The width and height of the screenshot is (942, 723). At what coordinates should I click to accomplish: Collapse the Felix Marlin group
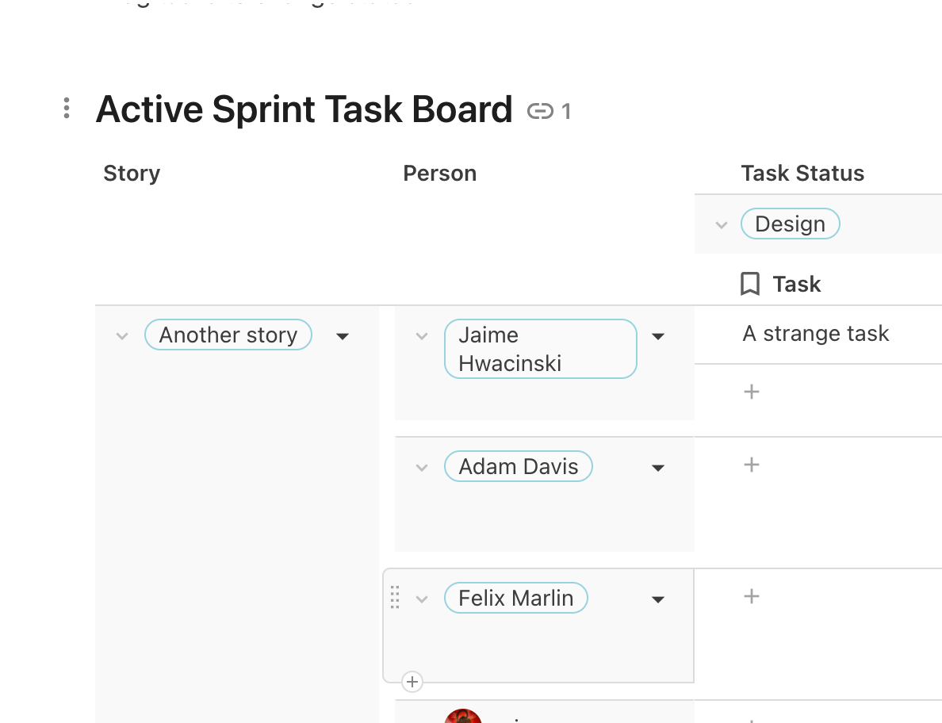[x=422, y=599]
